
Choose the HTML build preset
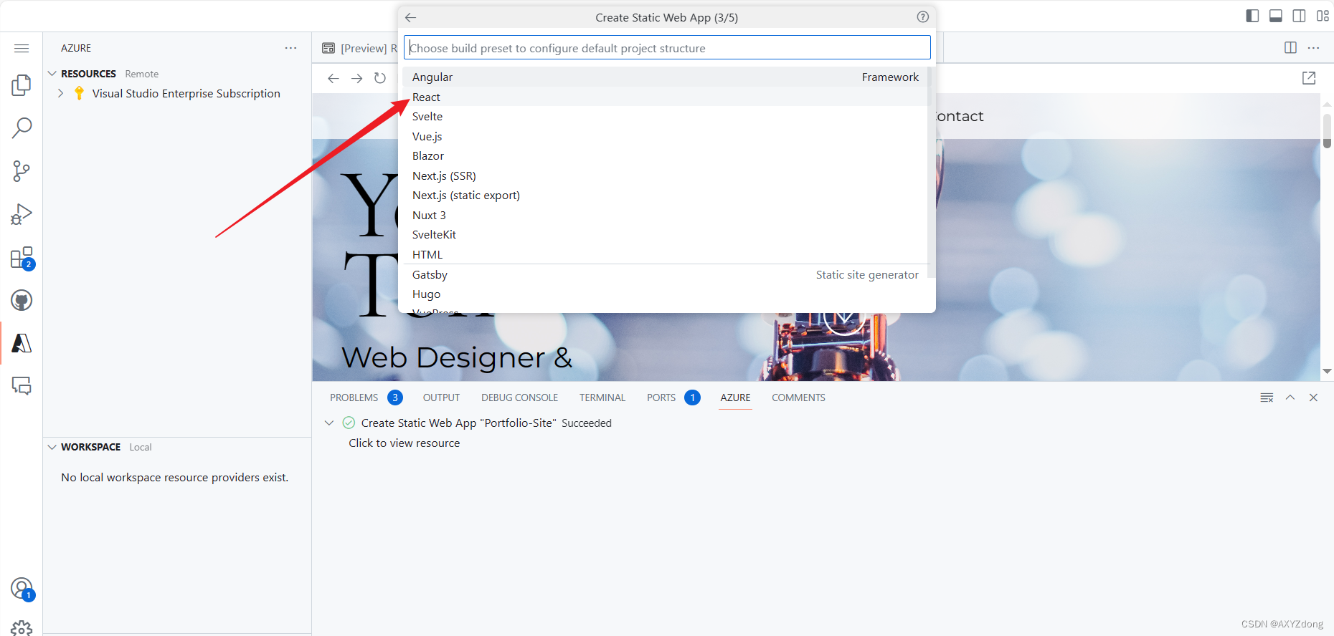[x=666, y=254]
